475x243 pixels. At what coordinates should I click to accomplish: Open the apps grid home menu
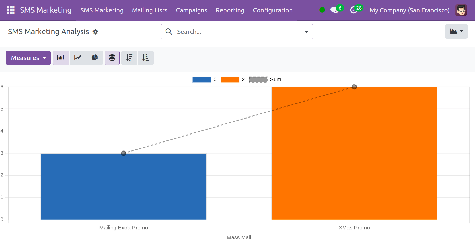11,10
